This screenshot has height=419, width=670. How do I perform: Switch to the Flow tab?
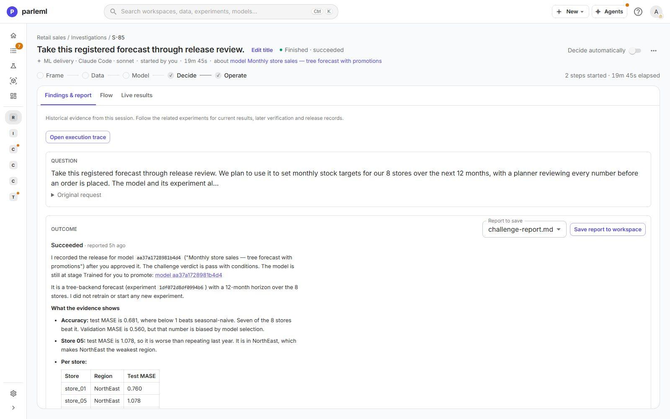point(106,95)
